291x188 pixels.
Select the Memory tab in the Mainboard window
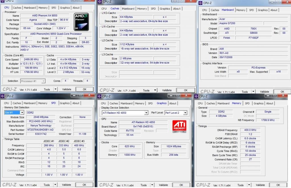coord(241,10)
